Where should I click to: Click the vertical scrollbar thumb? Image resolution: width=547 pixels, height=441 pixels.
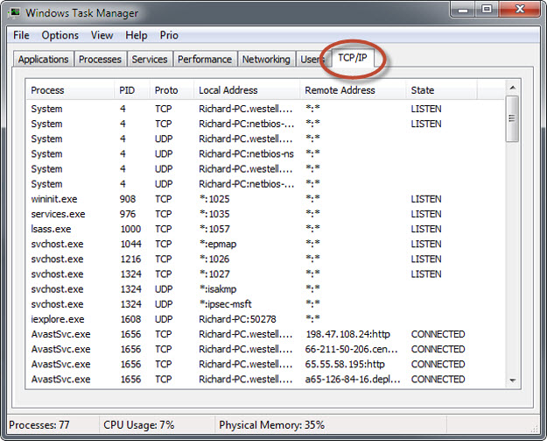(x=512, y=118)
